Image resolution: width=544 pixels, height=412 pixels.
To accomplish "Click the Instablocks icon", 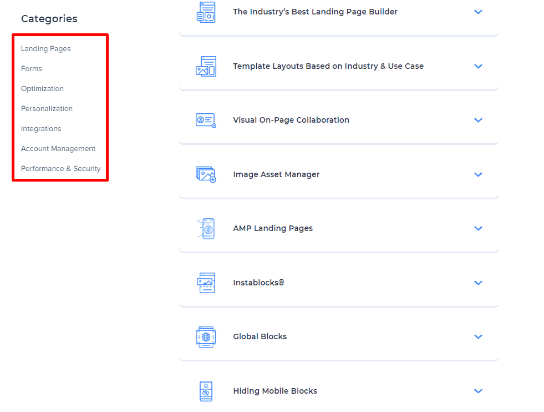I will point(206,283).
